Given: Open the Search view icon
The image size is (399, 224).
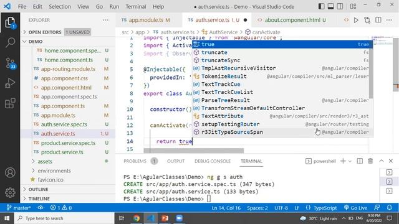Looking at the screenshot, I should pos(10,42).
